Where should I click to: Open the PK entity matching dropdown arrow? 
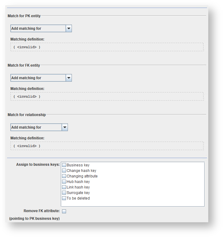click(69, 29)
